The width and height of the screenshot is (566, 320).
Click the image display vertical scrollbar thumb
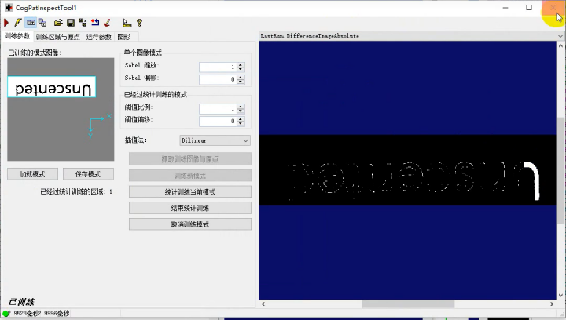(560, 171)
